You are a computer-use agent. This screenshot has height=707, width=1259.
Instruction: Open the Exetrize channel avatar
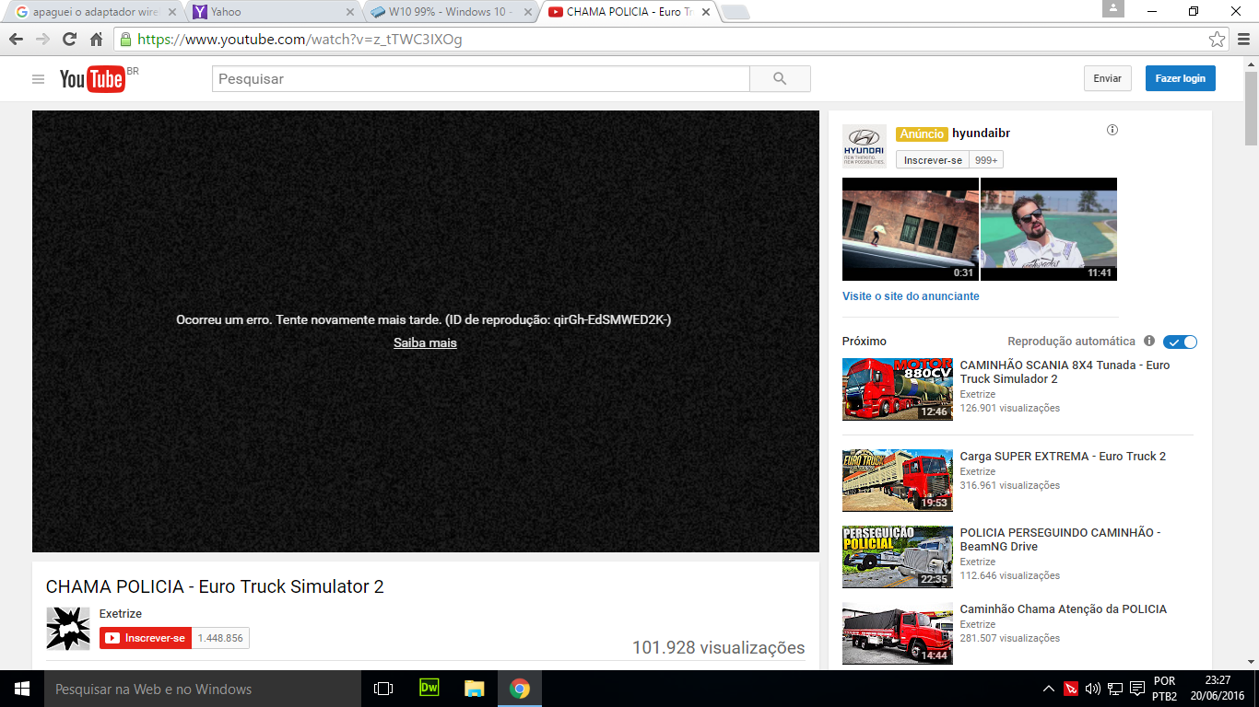tap(68, 629)
